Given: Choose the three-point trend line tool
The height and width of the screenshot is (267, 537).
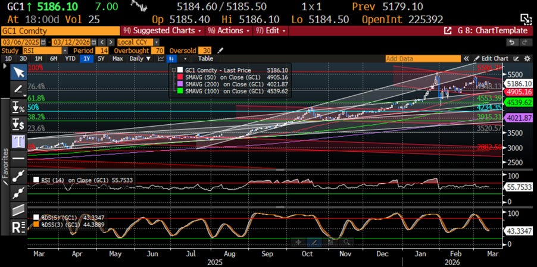Looking at the screenshot, I should 18,193.
